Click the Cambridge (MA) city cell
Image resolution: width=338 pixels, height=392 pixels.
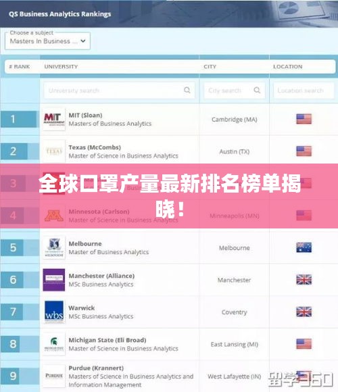click(235, 120)
